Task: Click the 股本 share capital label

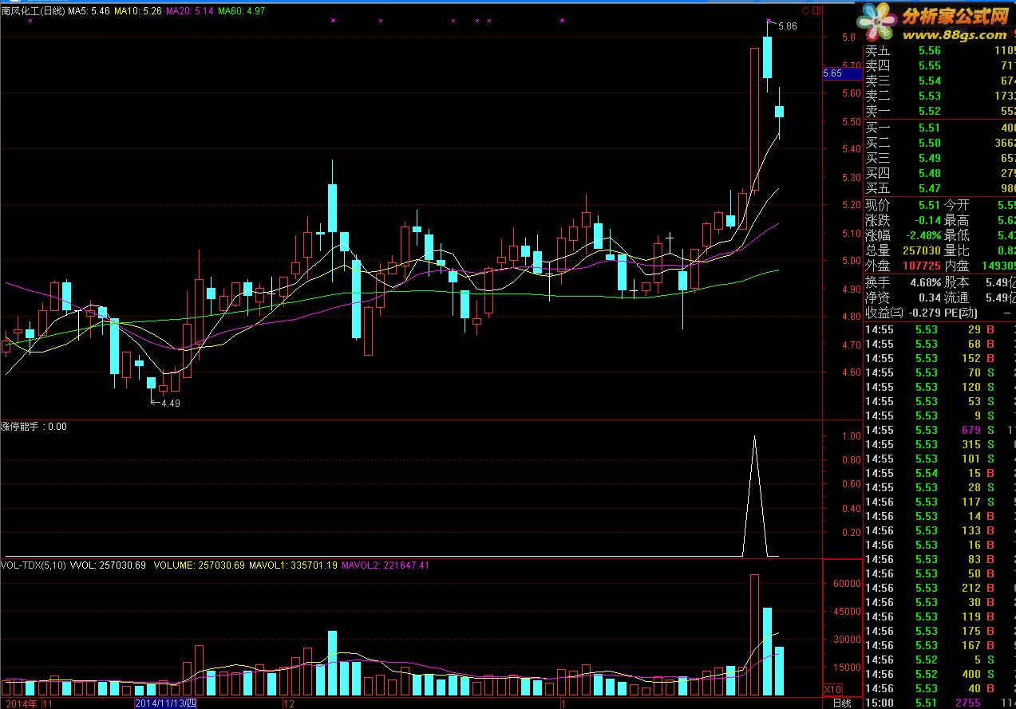Action: tap(957, 282)
